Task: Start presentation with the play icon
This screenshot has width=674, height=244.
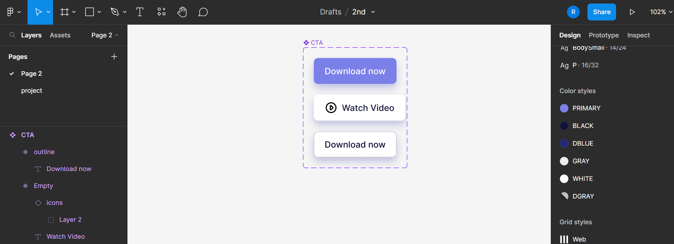Action: (632, 12)
